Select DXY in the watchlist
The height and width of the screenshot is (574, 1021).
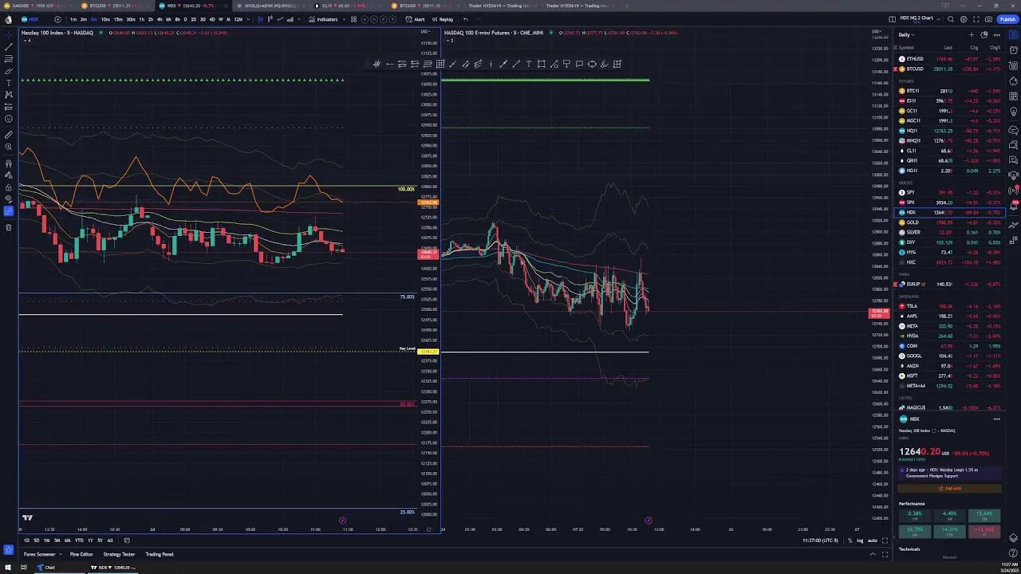pyautogui.click(x=950, y=242)
